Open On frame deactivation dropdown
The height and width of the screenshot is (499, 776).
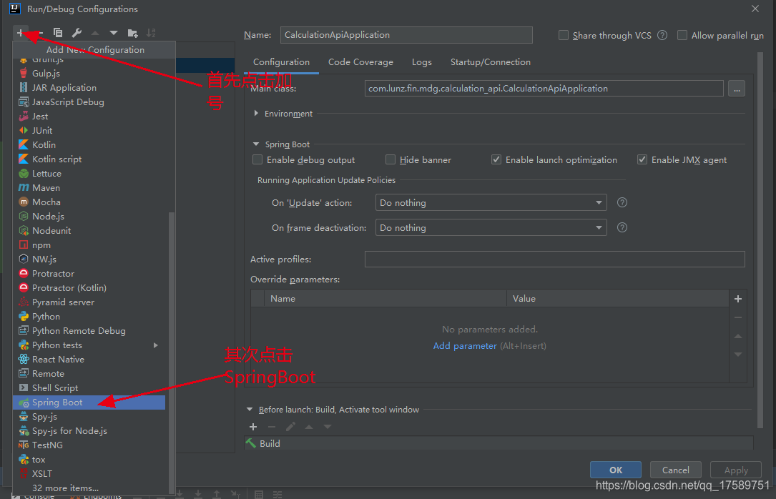pyautogui.click(x=491, y=228)
